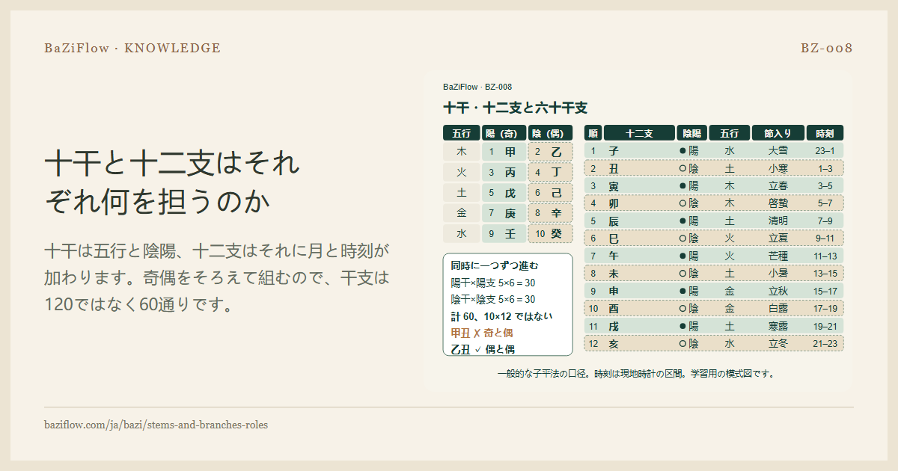Click the time range 21–23
This screenshot has width=898, height=471.
(825, 344)
